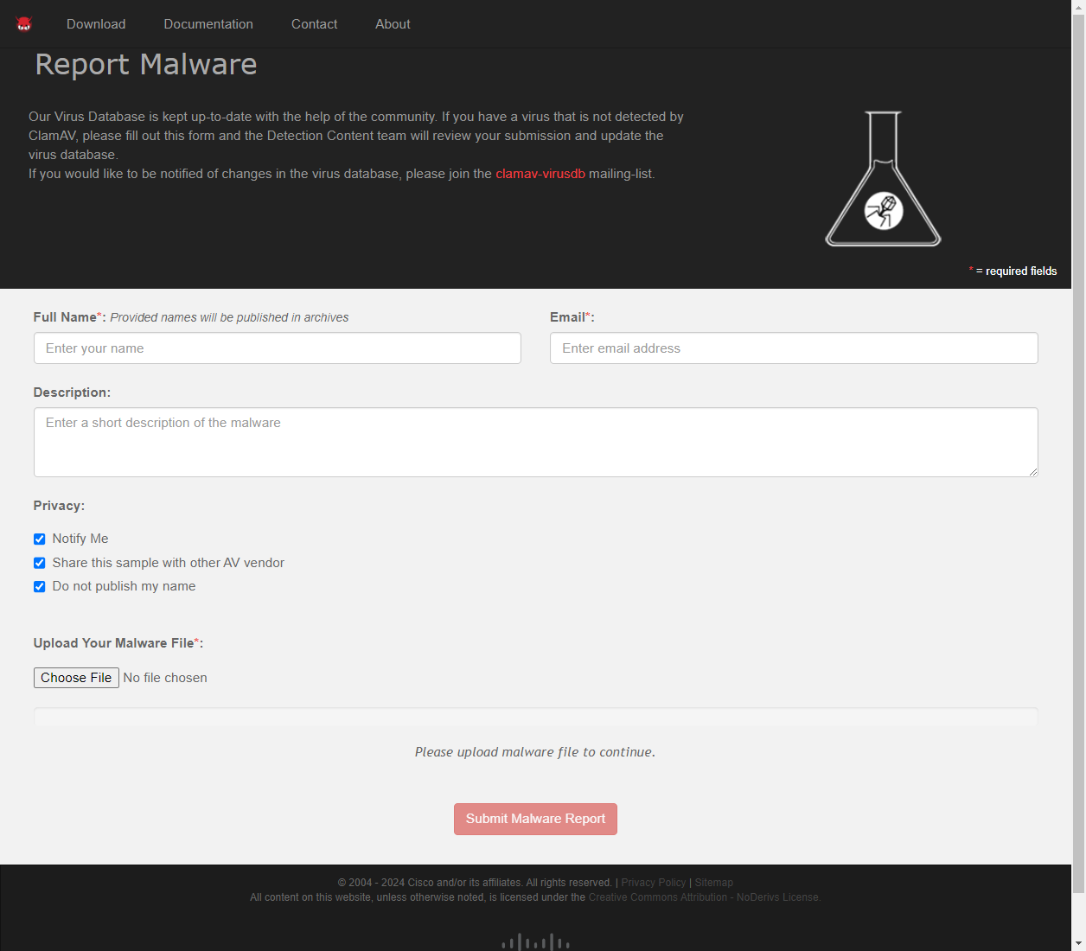Click the malware description text area
1086x951 pixels.
click(x=535, y=442)
